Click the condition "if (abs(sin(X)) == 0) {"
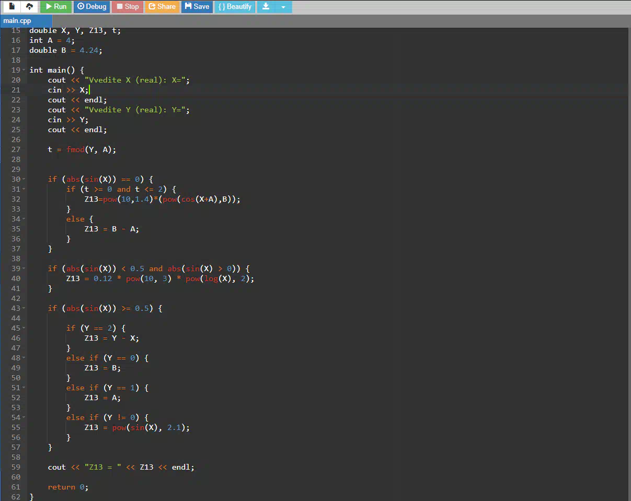The image size is (631, 501). [100, 179]
